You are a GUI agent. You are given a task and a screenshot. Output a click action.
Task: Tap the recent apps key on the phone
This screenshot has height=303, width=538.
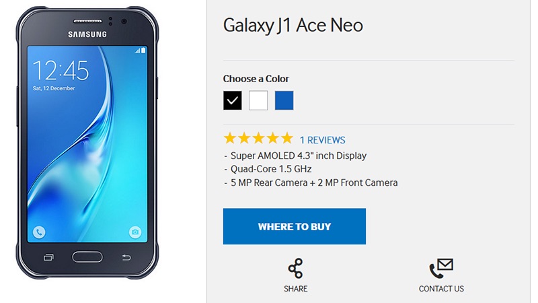(x=48, y=257)
